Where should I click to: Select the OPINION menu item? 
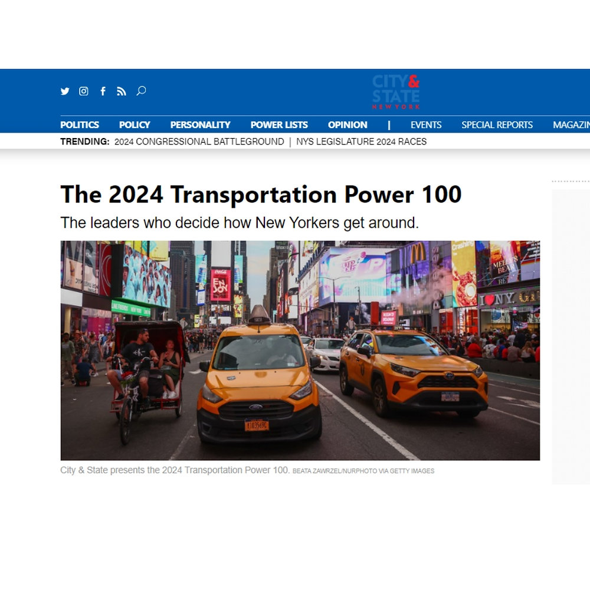pos(348,124)
